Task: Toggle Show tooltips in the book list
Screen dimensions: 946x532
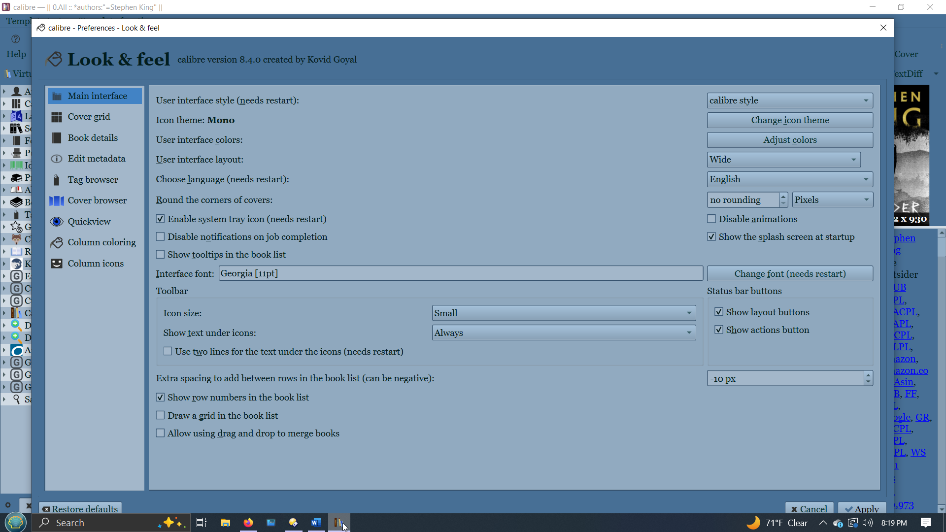Action: coord(161,255)
